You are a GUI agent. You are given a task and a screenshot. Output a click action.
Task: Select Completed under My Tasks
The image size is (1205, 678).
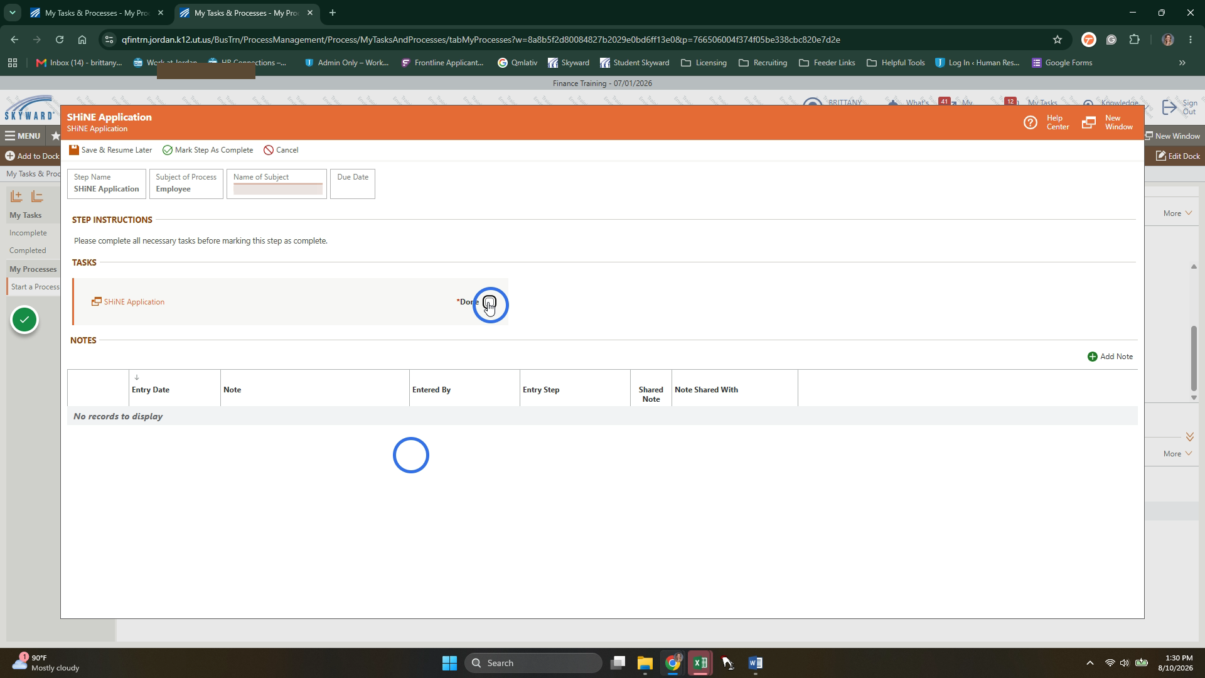coord(28,250)
